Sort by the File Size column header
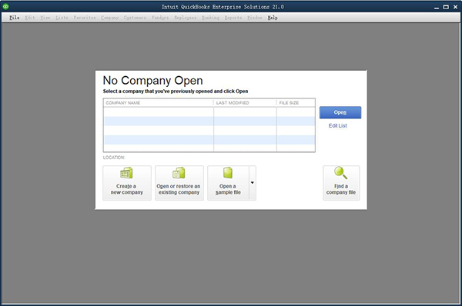Viewport: 462px width, 306px height. click(x=296, y=103)
